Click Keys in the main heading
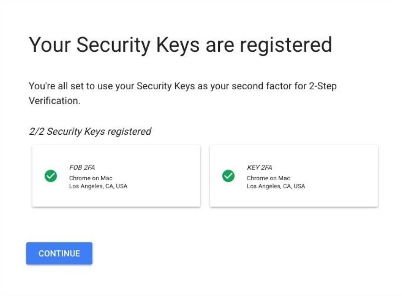Image resolution: width=402 pixels, height=296 pixels. click(x=178, y=45)
